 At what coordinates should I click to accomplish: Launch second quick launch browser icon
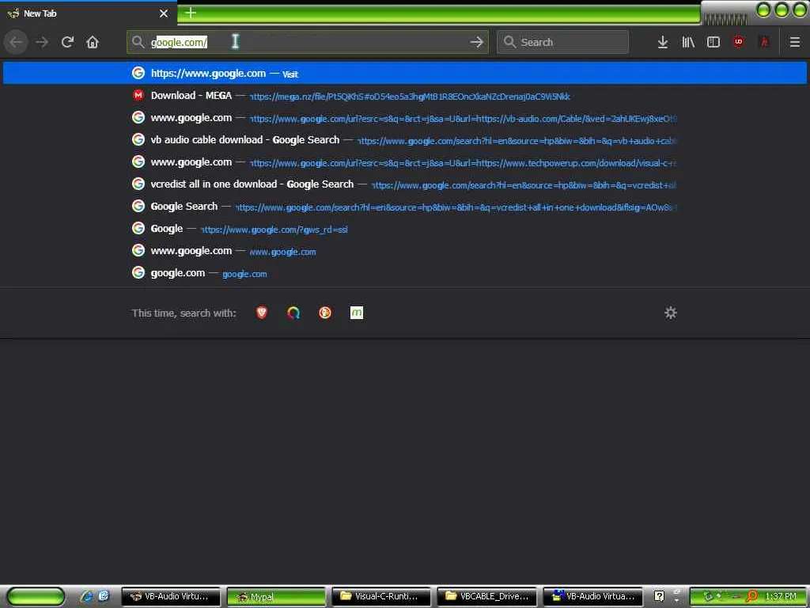(x=104, y=596)
